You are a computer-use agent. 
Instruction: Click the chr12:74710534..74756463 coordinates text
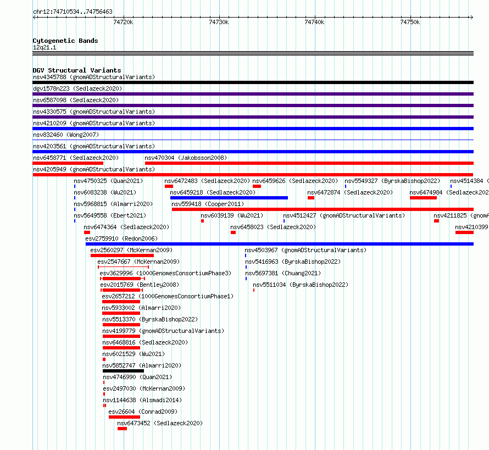(x=73, y=12)
